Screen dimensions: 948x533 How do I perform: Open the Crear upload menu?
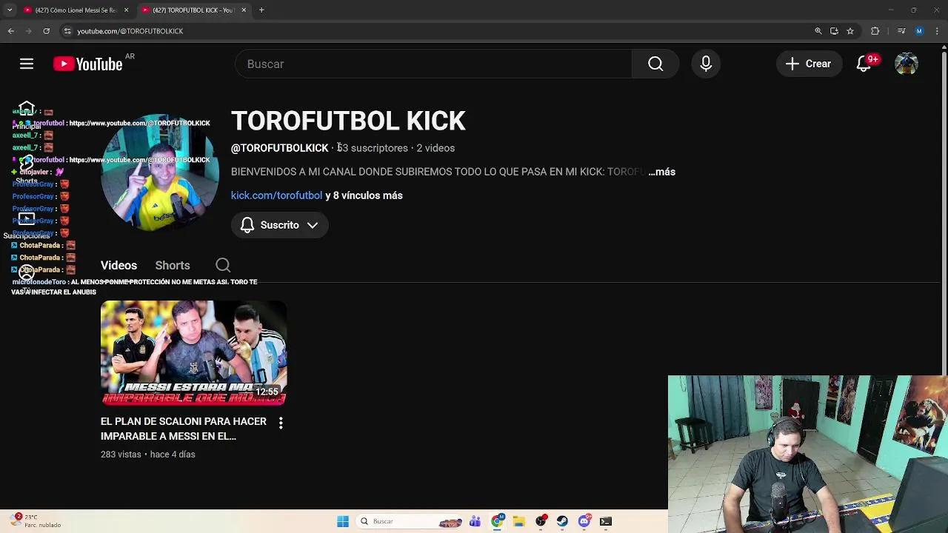pyautogui.click(x=809, y=64)
